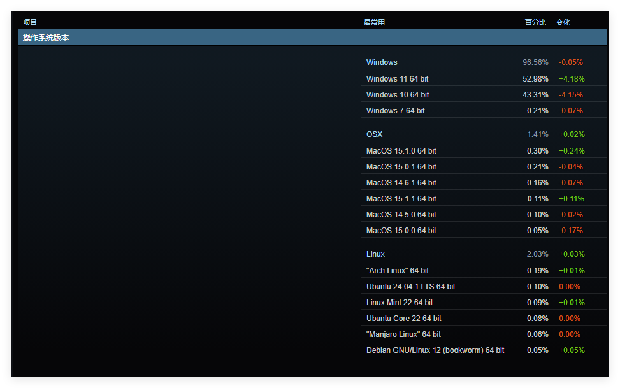Select the MacOS 14.5.0 64 bit row
Image resolution: width=620 pixels, height=388 pixels.
click(x=484, y=214)
